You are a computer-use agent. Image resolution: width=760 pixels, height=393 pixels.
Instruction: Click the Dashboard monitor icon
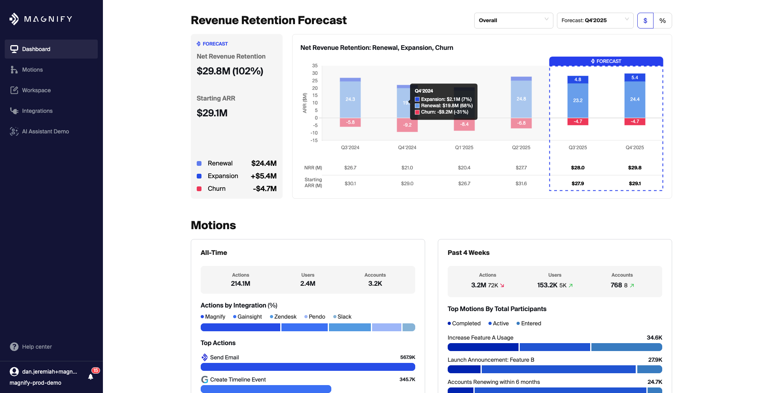(x=14, y=49)
